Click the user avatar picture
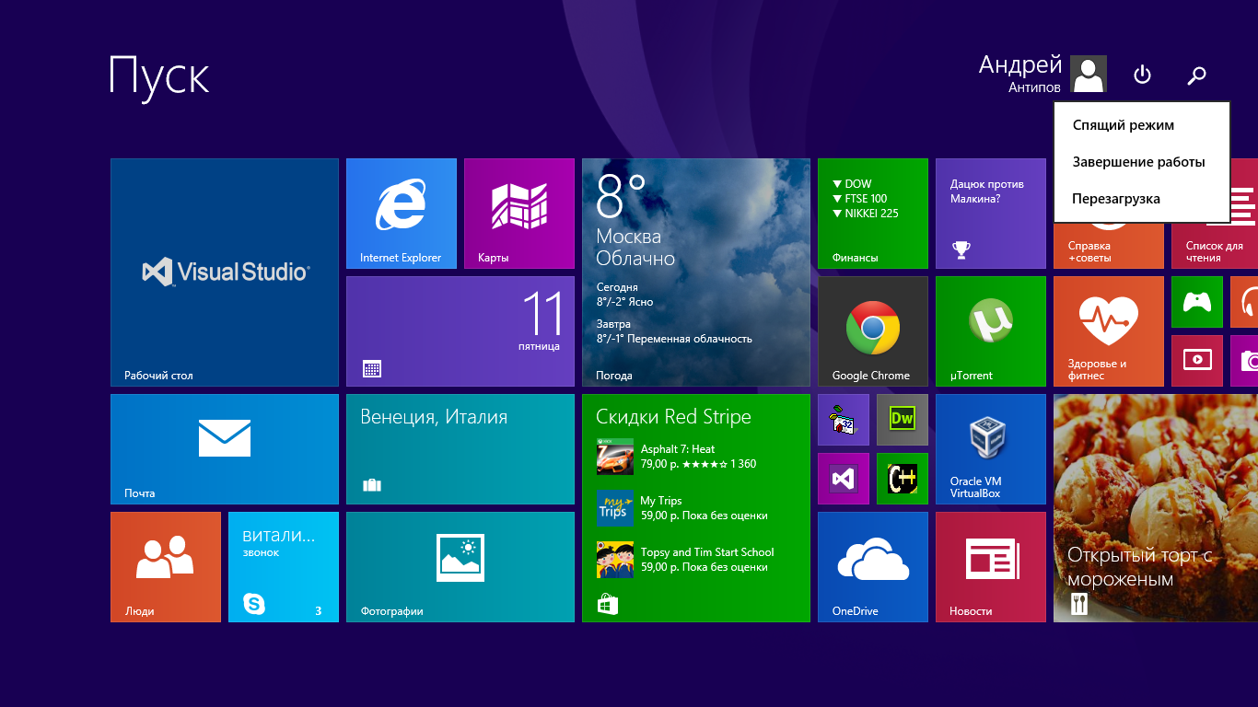The width and height of the screenshot is (1258, 707). [x=1089, y=75]
